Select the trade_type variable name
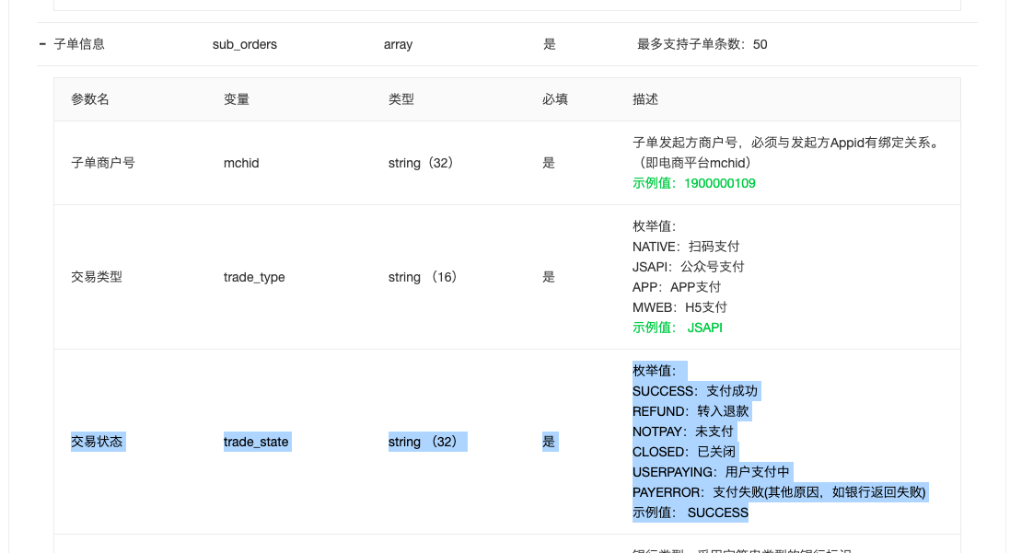The width and height of the screenshot is (1010, 553). (254, 278)
